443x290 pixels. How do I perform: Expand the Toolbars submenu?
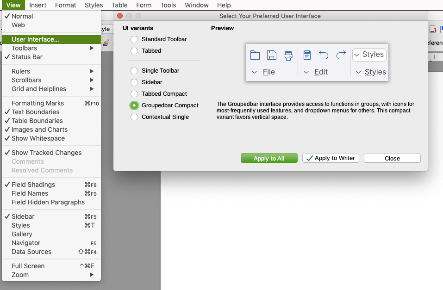(51, 48)
